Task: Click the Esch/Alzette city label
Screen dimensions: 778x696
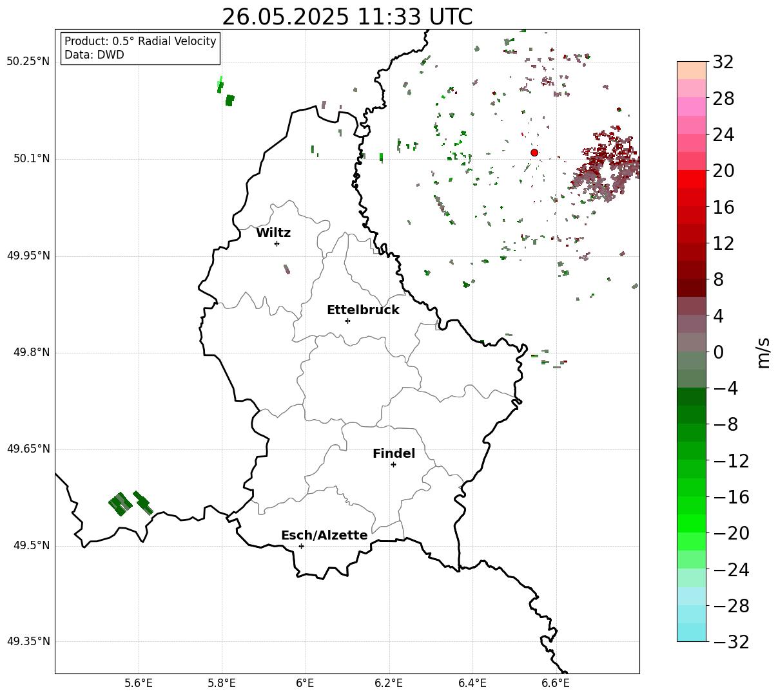Action: coord(324,535)
